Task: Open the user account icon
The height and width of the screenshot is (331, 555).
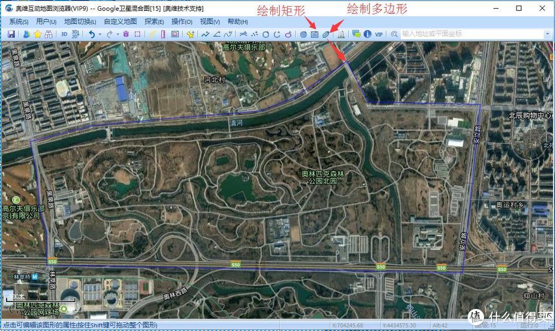Action: [x=27, y=34]
